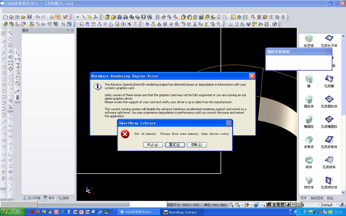Click the blue mesh surface icon
Viewport: 346px width, 216px height.
click(147, 24)
